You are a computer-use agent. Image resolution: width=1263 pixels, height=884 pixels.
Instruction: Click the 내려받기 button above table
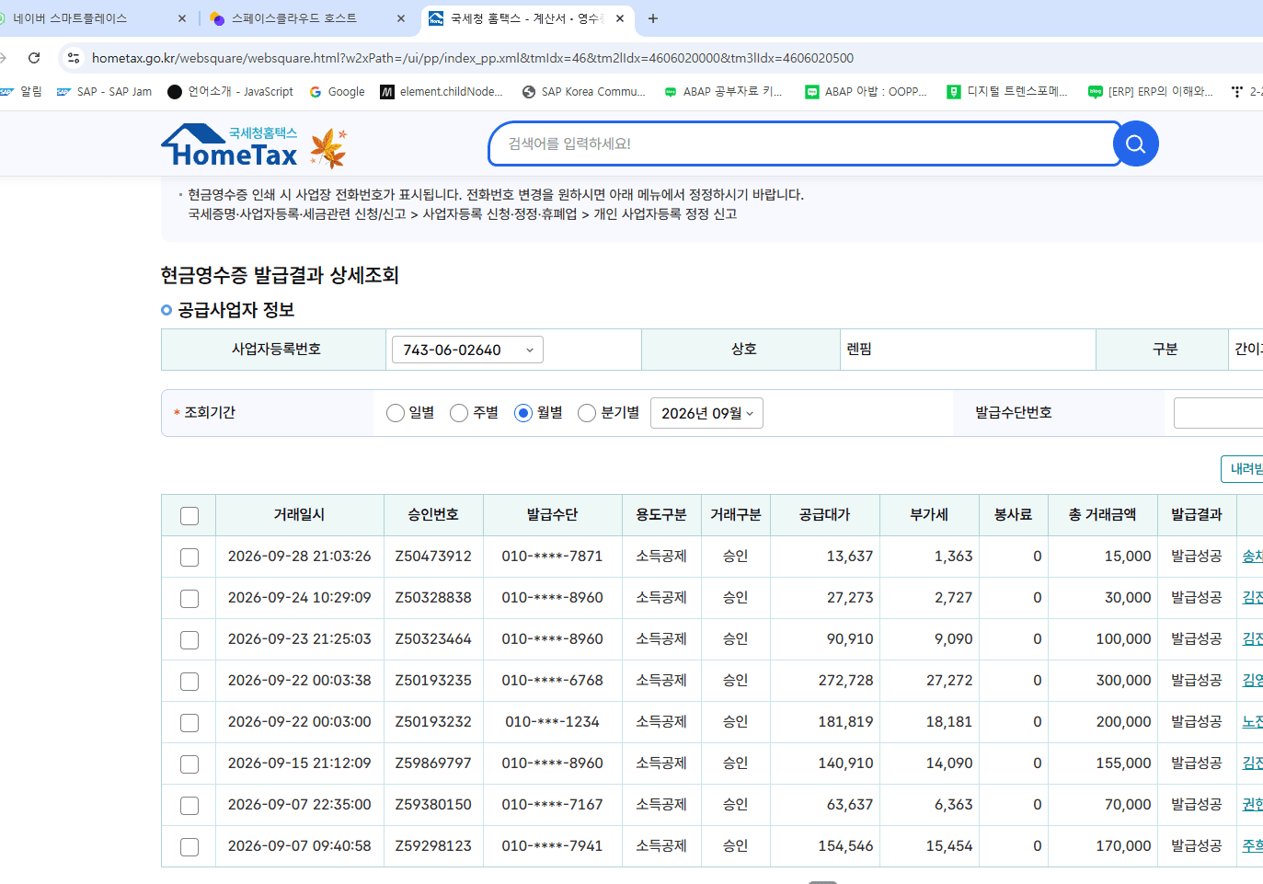tap(1243, 469)
